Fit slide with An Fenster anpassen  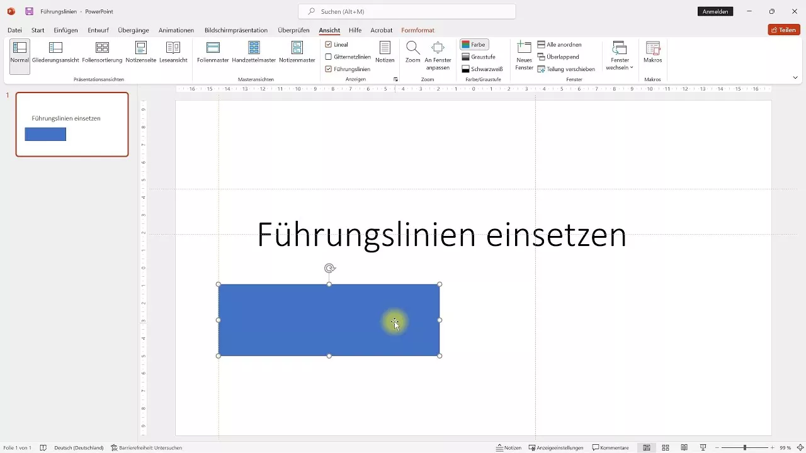click(438, 55)
